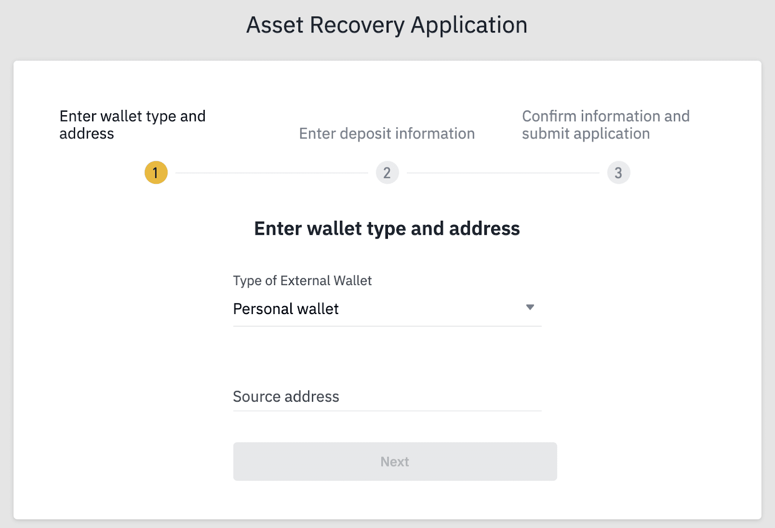Open the Personal wallet selection box

387,309
